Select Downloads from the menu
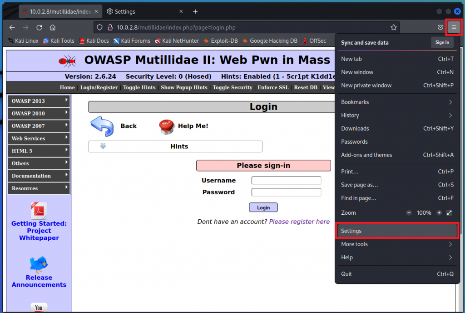 tap(397, 129)
